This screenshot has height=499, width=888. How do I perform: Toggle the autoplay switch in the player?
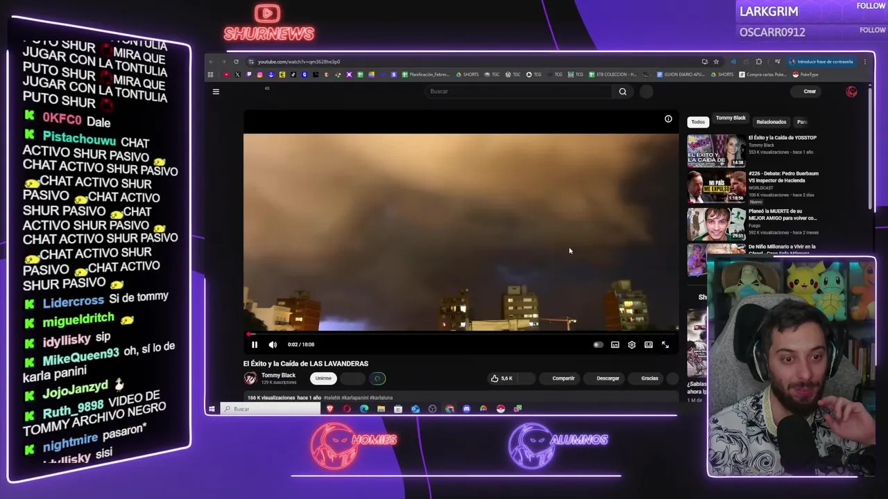click(x=598, y=344)
